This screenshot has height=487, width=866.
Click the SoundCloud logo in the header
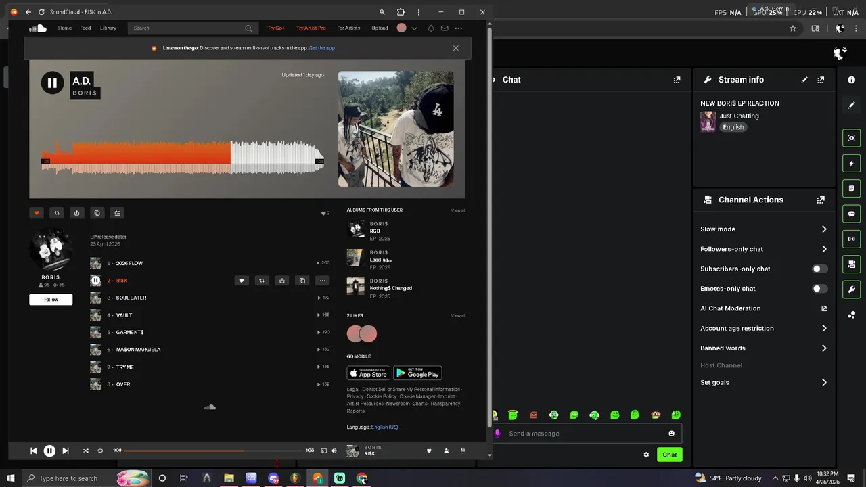click(38, 28)
